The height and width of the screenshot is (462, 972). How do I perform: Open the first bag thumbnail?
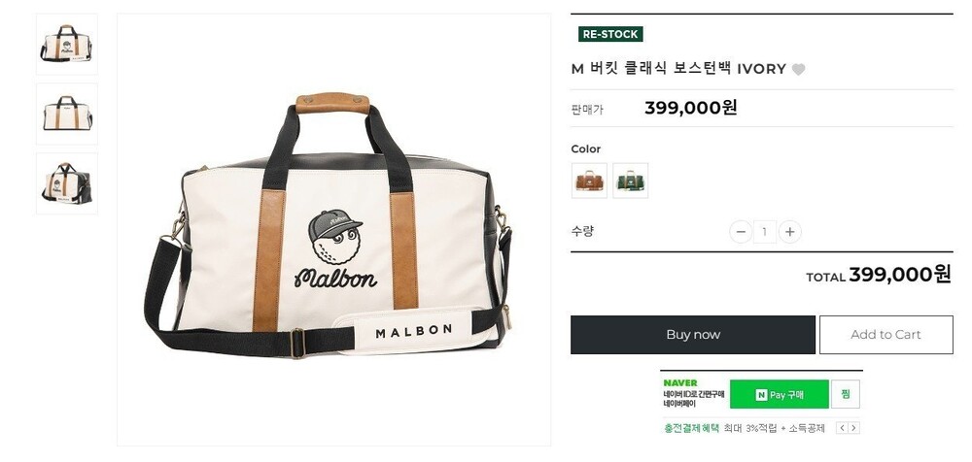67,44
